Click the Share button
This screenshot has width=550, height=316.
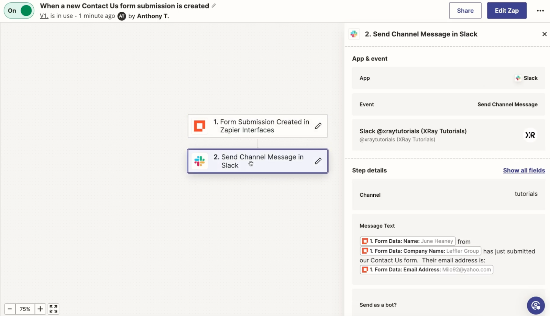pos(465,11)
